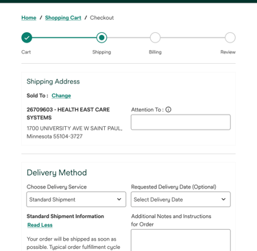The image size is (257, 251).
Task: Click the Delivery Method heading
Action: pyautogui.click(x=57, y=172)
